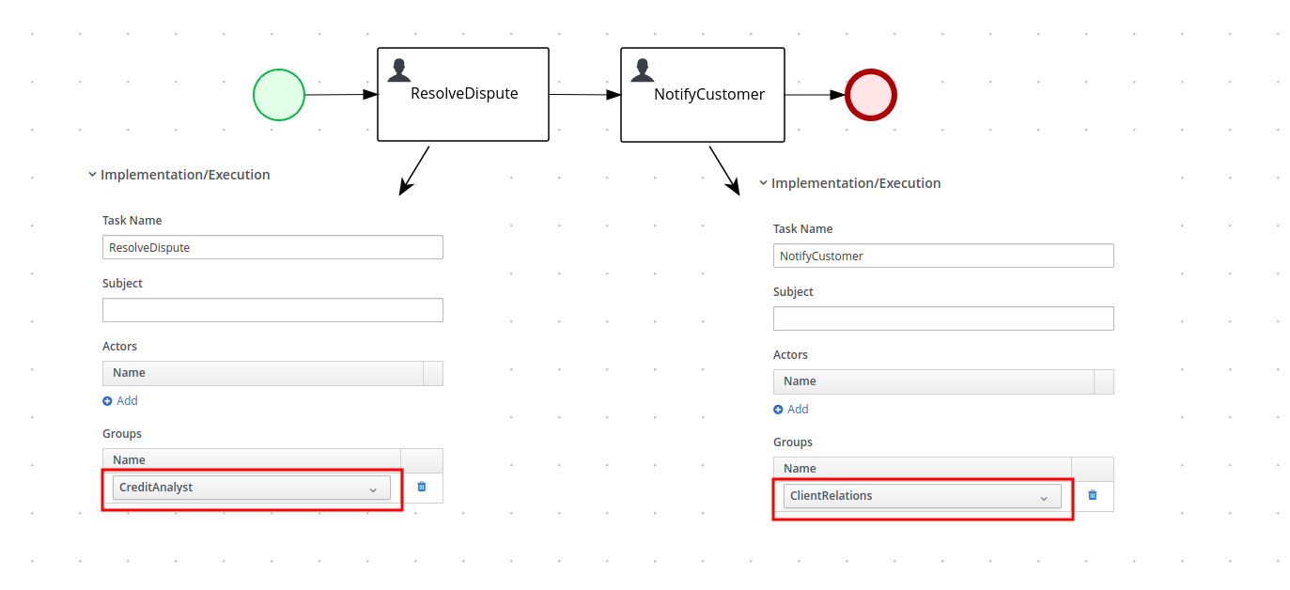Select the green start event circle
The width and height of the screenshot is (1290, 590).
tap(278, 94)
